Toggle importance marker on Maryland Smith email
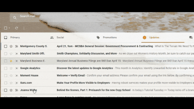Viewport: 194px width, 109px height. [x=16, y=54]
